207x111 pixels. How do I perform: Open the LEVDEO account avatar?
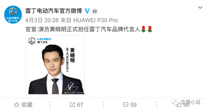click(13, 14)
